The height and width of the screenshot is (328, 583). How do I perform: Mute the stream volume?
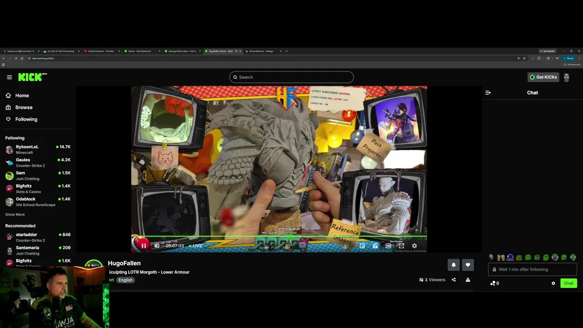coord(157,246)
